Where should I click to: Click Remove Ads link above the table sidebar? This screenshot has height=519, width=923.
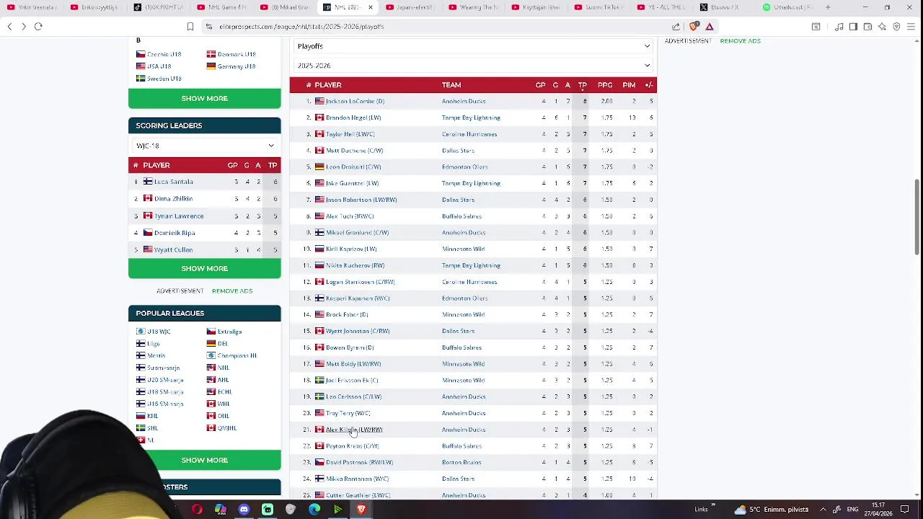point(740,41)
